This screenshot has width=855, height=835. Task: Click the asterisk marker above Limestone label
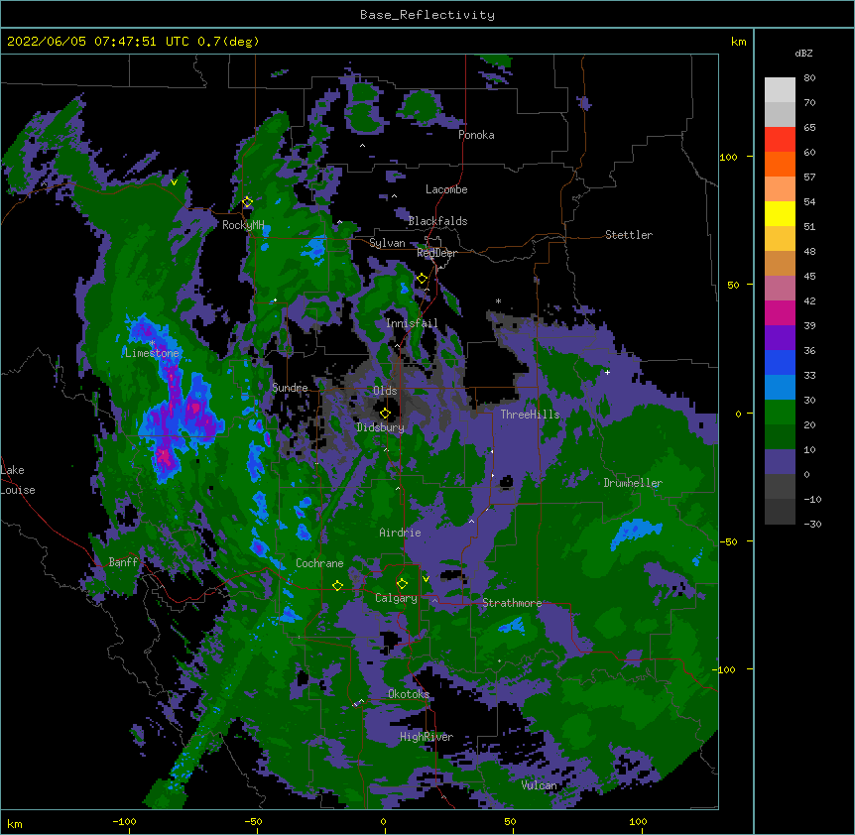tap(153, 343)
